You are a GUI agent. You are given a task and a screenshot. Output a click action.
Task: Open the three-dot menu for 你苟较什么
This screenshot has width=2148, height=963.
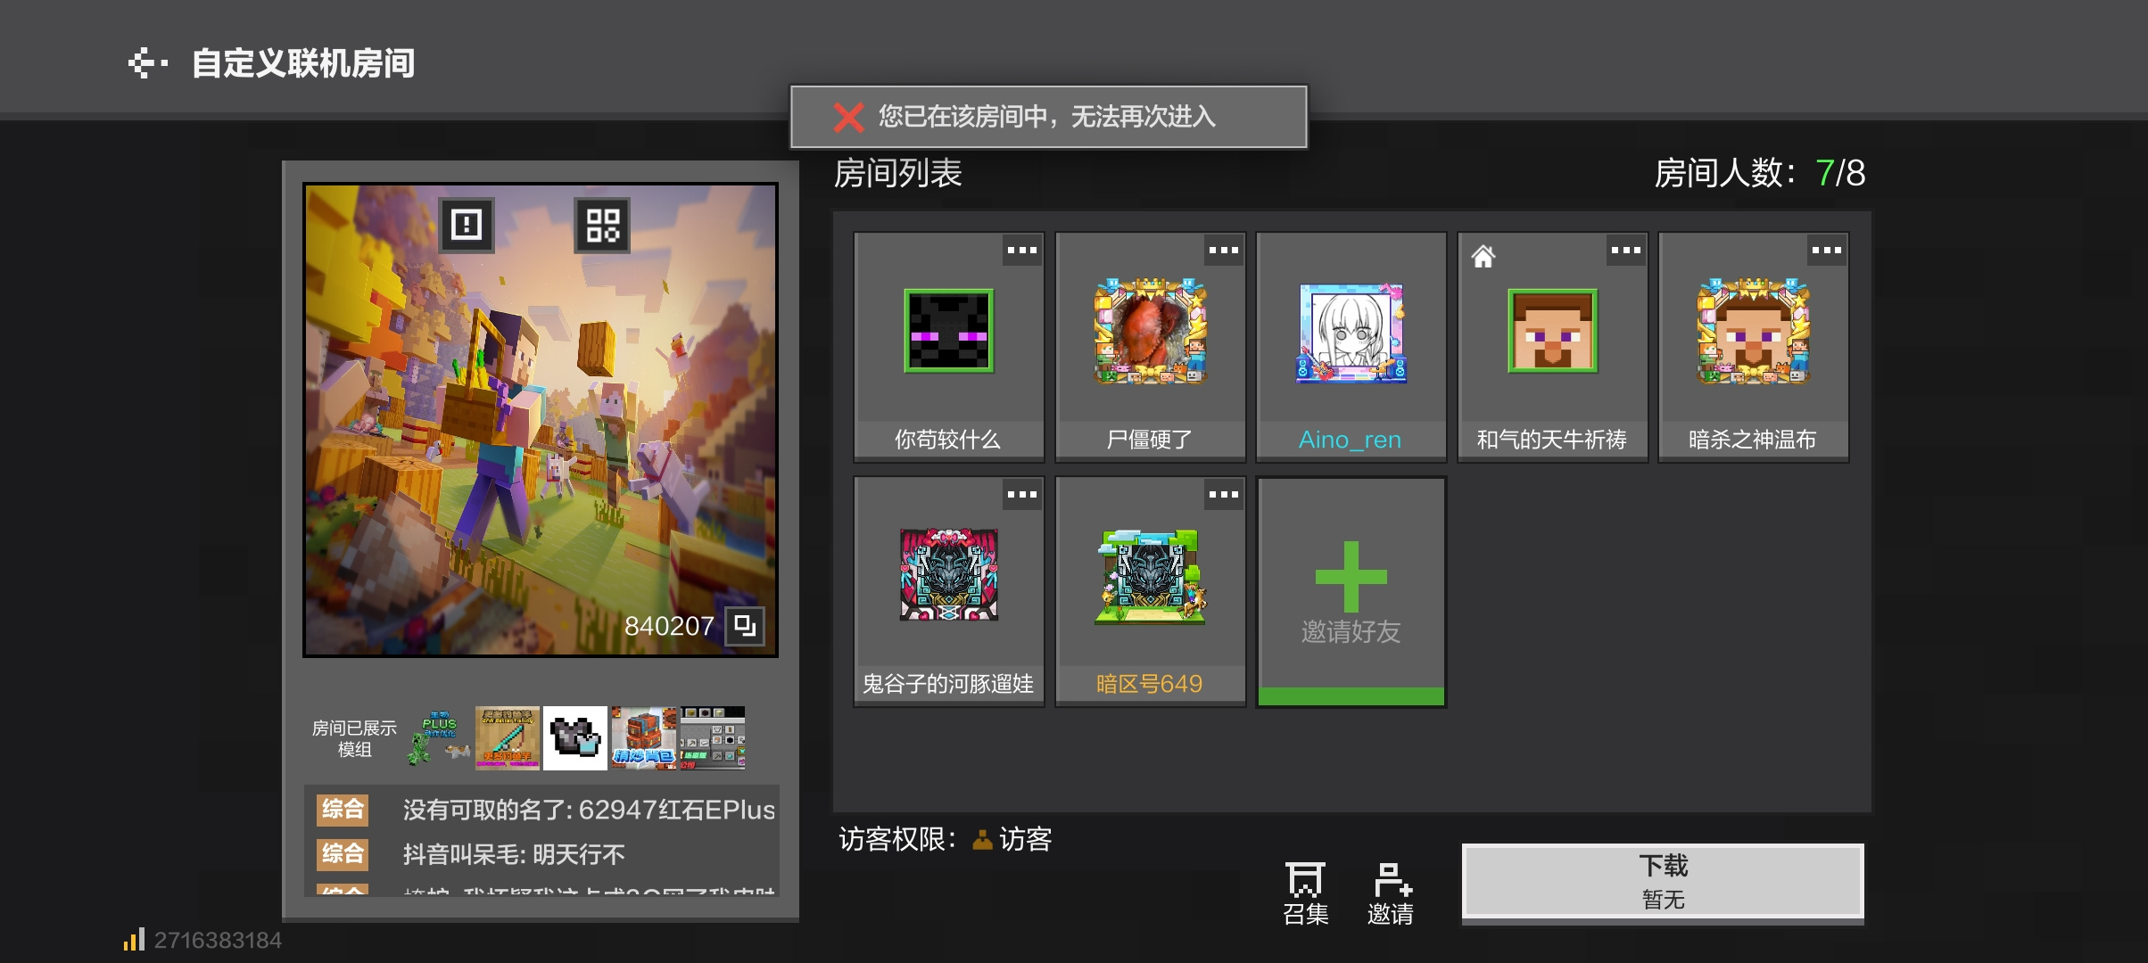(1022, 251)
